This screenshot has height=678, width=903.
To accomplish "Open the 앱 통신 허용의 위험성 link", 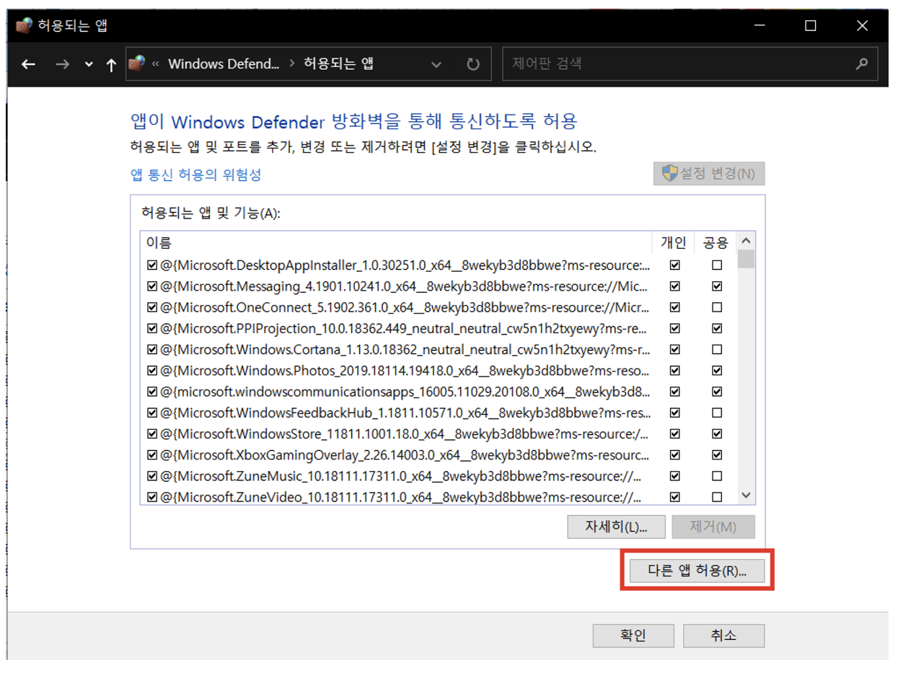I will [195, 175].
